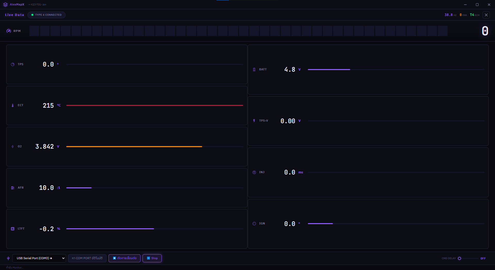Select the TPS-V lightning bolt icon

coord(254,121)
